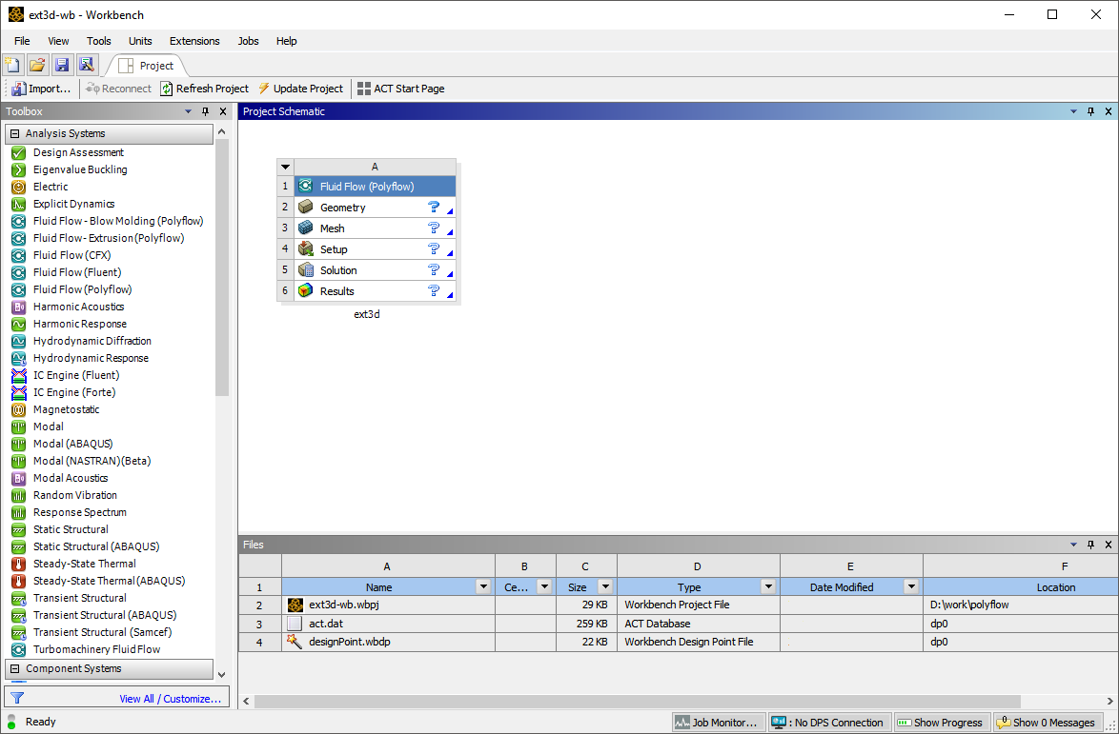Open the Tools menu
Viewport: 1119px width, 734px height.
point(99,41)
